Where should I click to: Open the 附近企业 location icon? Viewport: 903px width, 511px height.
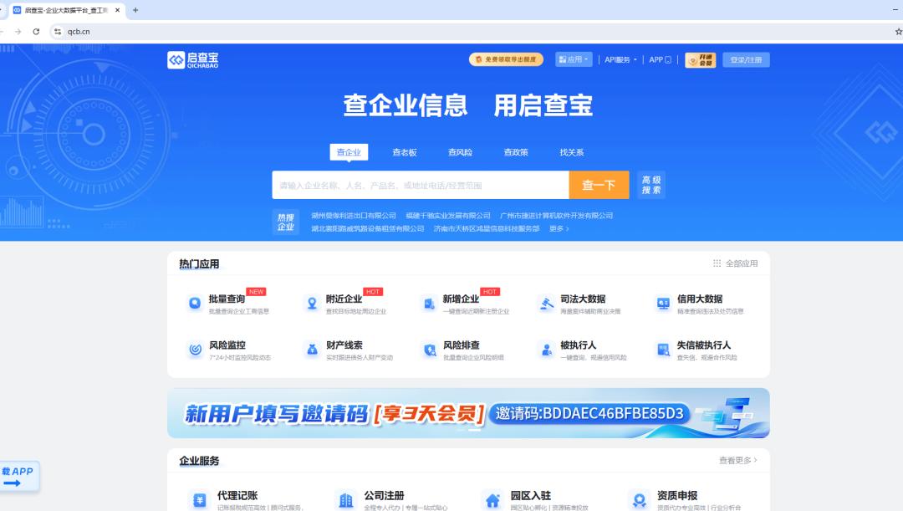[x=312, y=304]
